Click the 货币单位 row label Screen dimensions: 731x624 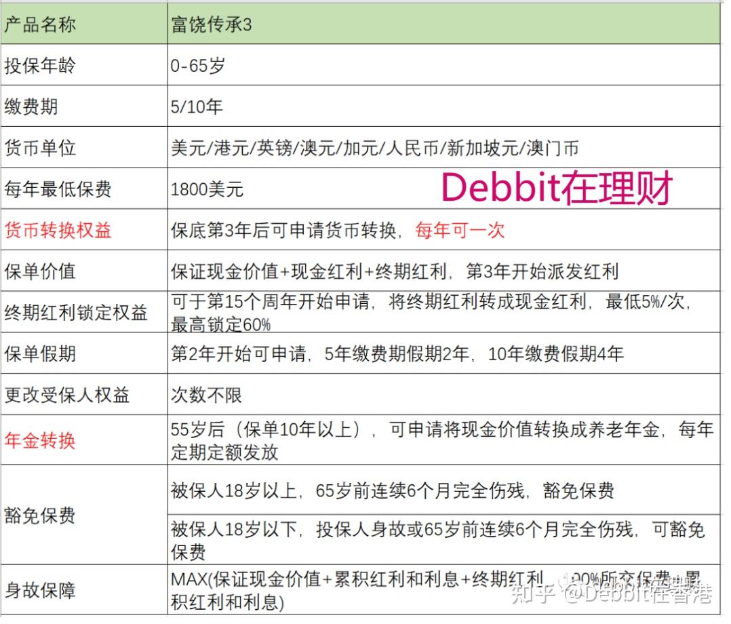click(x=37, y=147)
